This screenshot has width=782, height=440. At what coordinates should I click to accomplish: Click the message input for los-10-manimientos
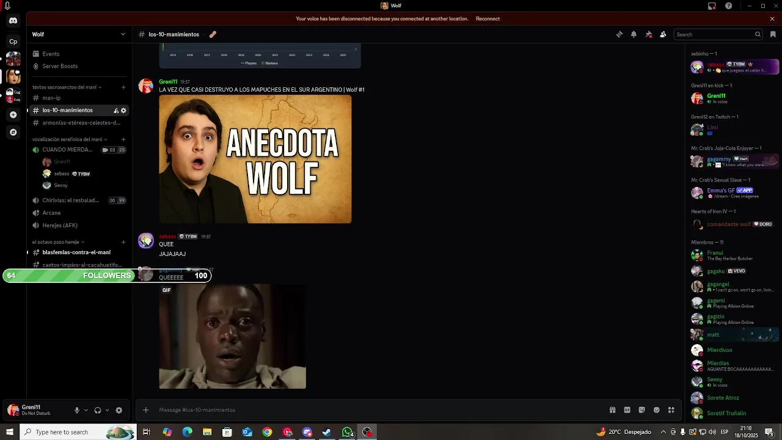pos(379,410)
